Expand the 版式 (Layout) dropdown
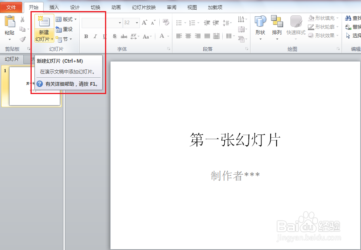The height and width of the screenshot is (250, 361). 65,19
